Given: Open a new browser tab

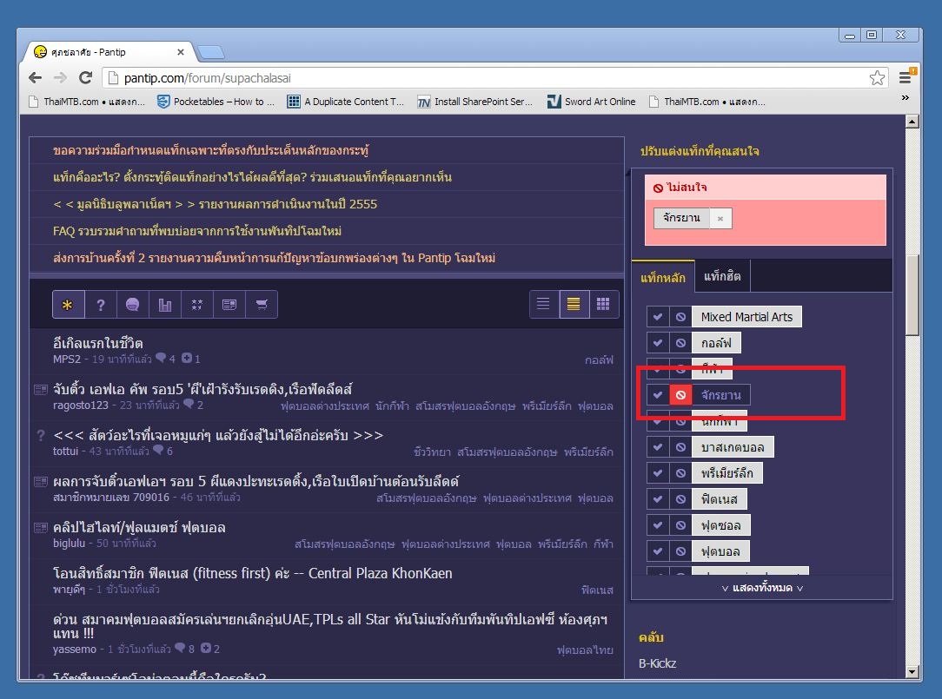Looking at the screenshot, I should 211,53.
